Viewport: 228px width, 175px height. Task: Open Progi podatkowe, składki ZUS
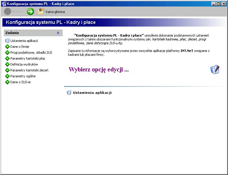31,53
